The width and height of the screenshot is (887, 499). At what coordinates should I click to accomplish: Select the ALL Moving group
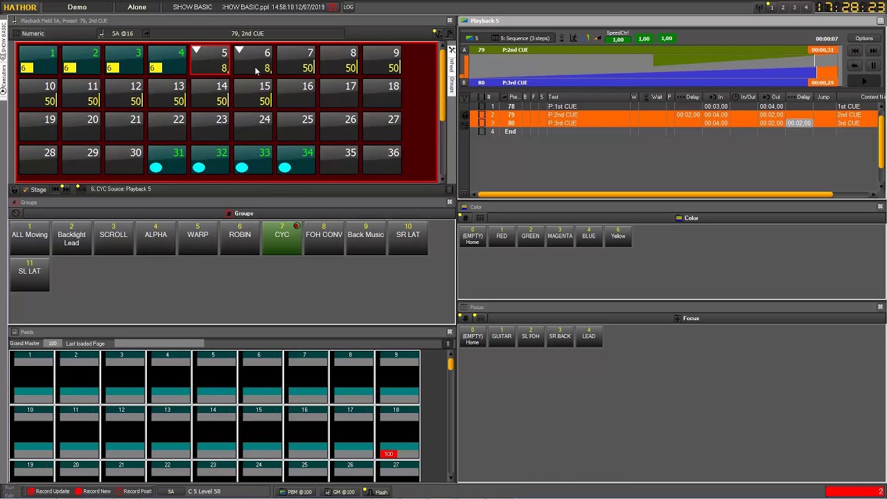pos(29,238)
